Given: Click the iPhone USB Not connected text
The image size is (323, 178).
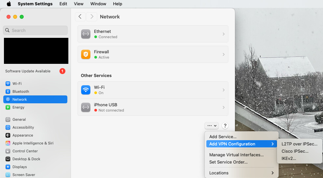Looking at the screenshot, I should tap(111, 110).
